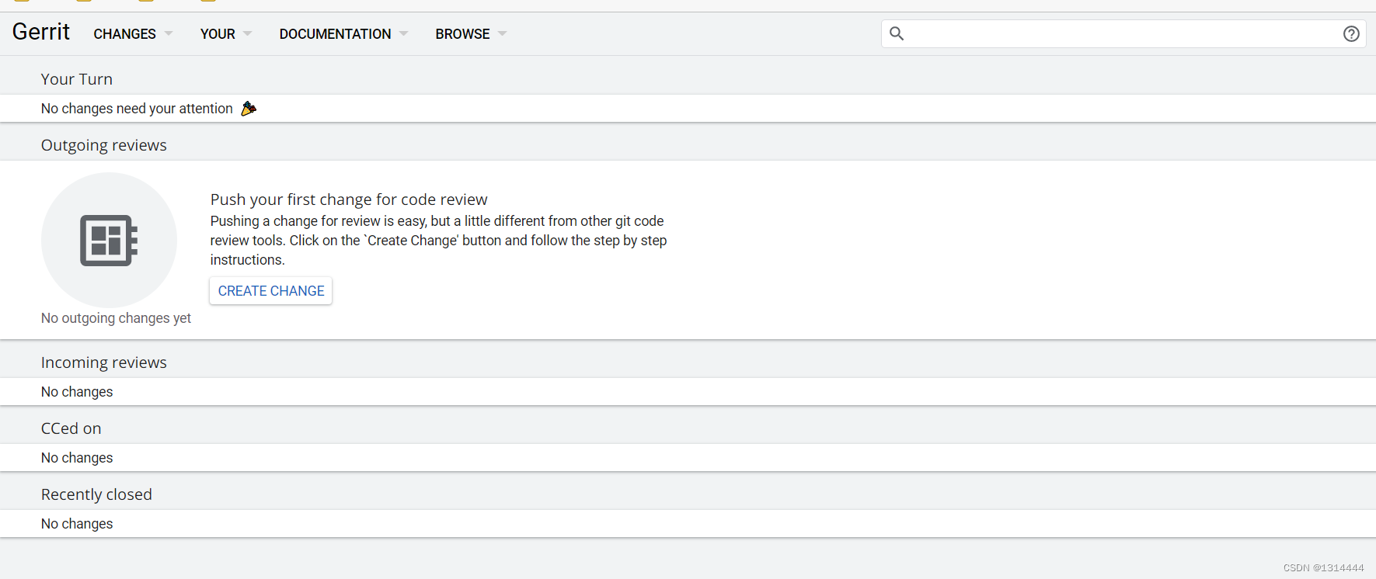1376x579 pixels.
Task: Click the Gerrit logo title
Action: 41,32
